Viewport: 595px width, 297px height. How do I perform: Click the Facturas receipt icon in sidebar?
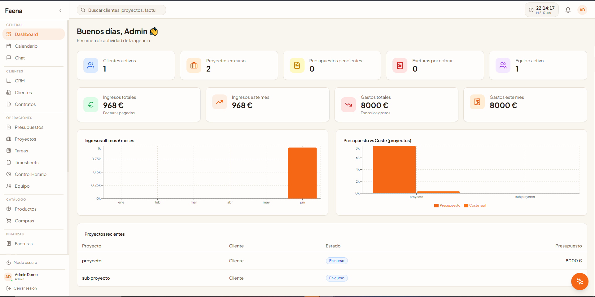coord(9,243)
